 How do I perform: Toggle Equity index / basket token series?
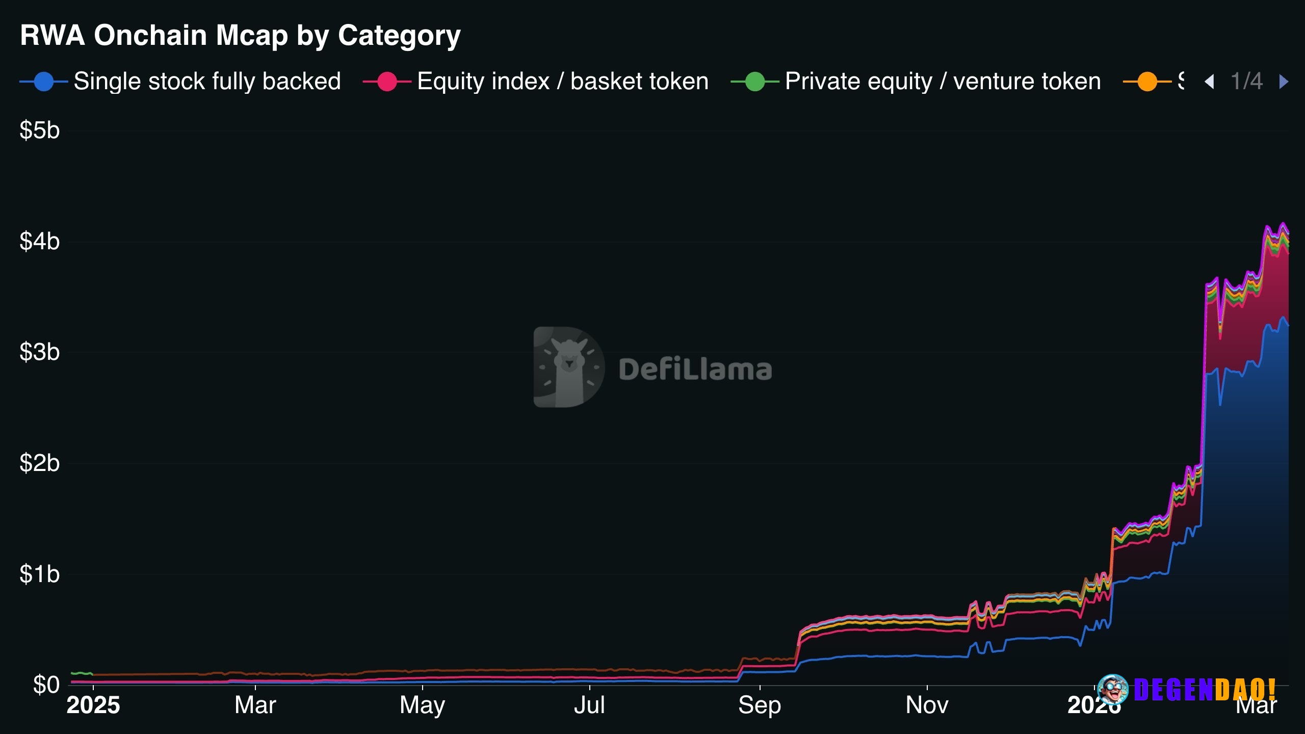562,82
